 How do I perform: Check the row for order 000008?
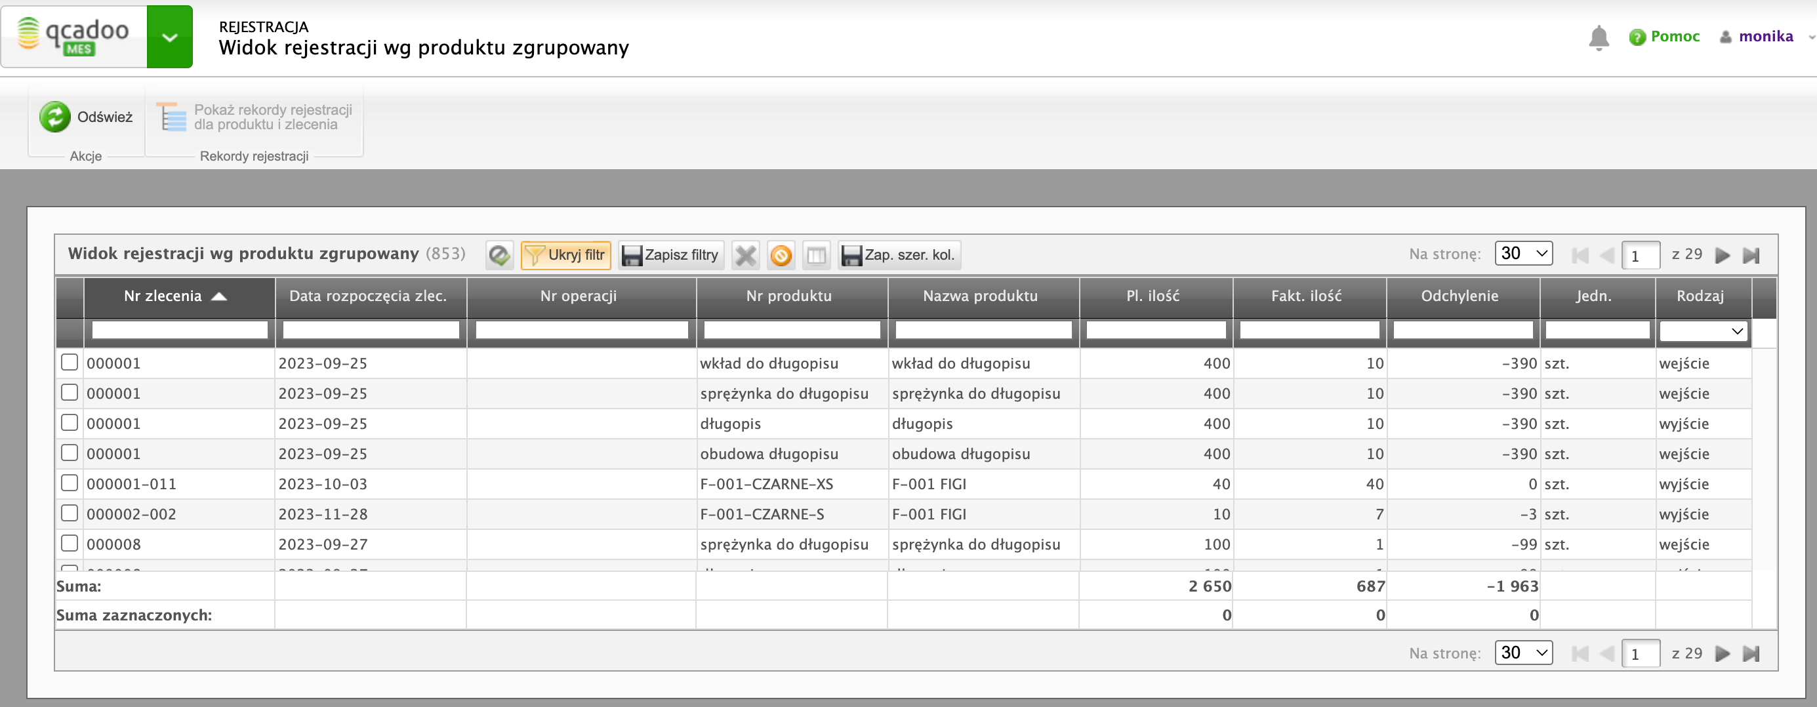(69, 544)
